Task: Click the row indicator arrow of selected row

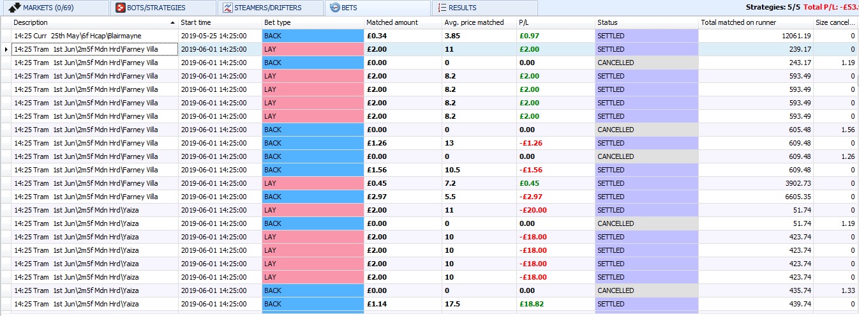Action: point(6,49)
